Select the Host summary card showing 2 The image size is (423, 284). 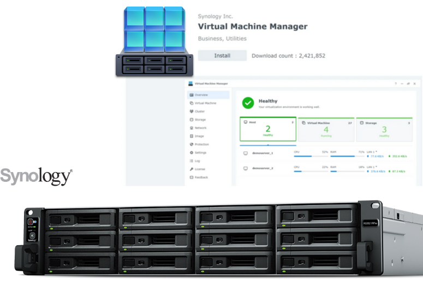click(268, 129)
